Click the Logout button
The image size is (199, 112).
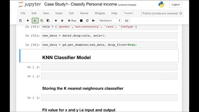click(x=175, y=4)
